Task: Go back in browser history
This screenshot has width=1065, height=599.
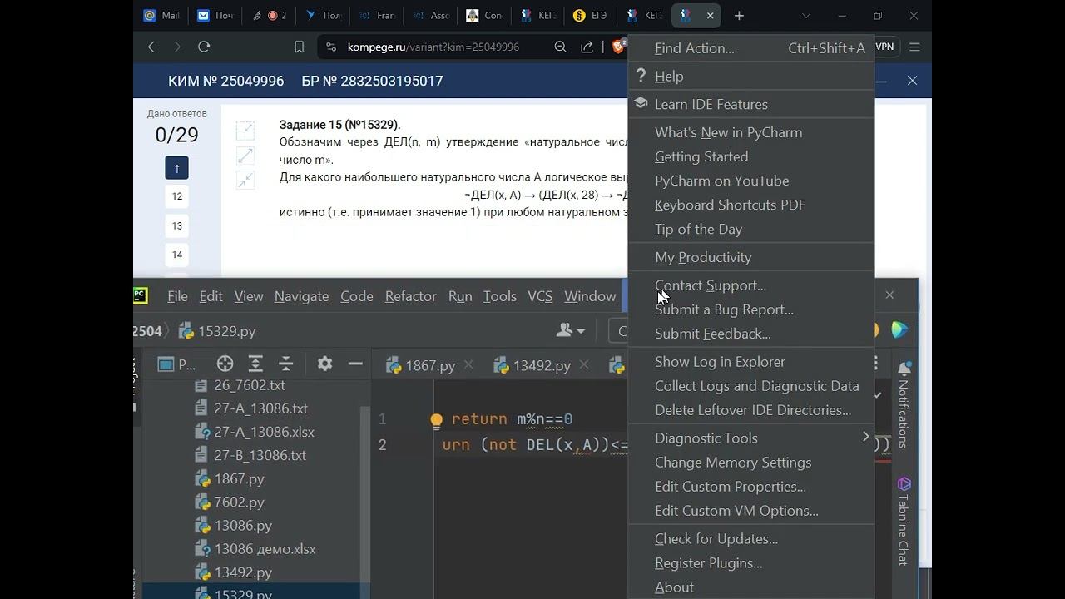Action: coord(151,47)
